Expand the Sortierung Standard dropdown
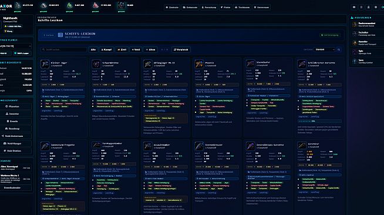 tap(325, 49)
